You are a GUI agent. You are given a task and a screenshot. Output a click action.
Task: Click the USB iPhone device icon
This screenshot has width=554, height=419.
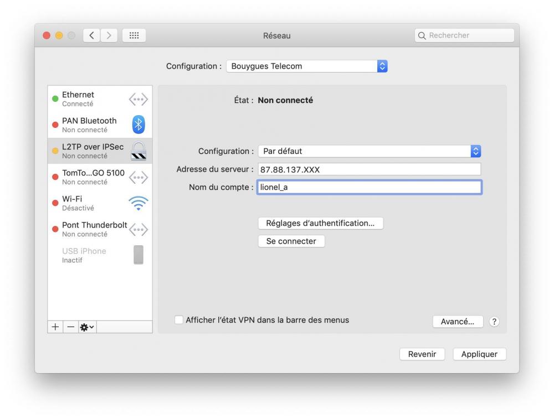(138, 255)
